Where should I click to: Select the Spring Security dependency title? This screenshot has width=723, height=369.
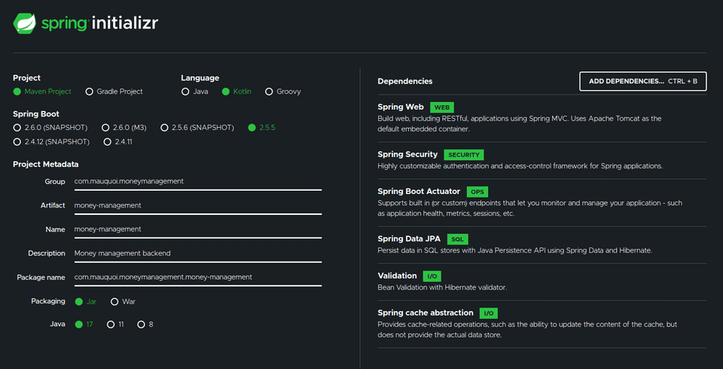click(407, 155)
